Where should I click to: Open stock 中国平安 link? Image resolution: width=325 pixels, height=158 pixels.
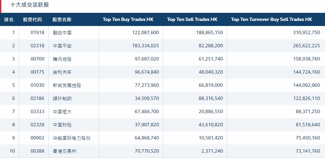coord(62,46)
